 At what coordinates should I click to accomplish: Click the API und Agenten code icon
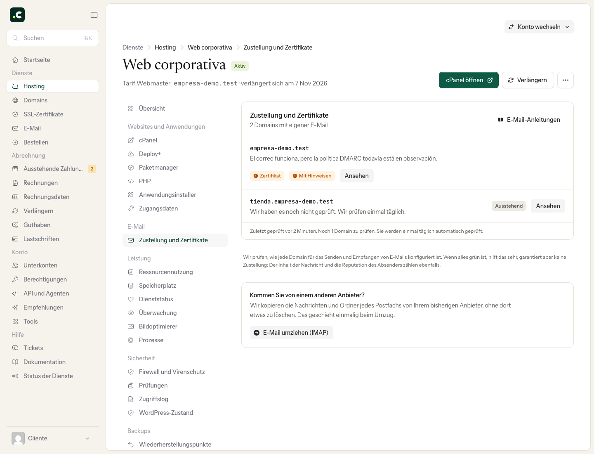coord(15,293)
